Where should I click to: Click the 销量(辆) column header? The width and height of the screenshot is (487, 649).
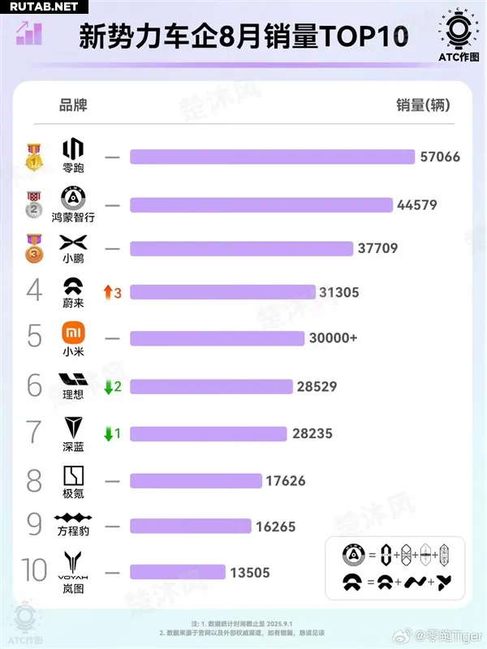click(x=423, y=105)
